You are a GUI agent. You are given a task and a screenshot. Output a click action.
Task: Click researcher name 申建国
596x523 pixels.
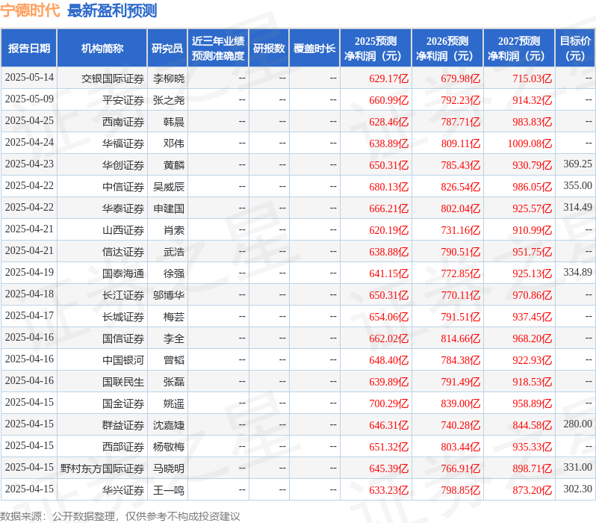coord(169,208)
